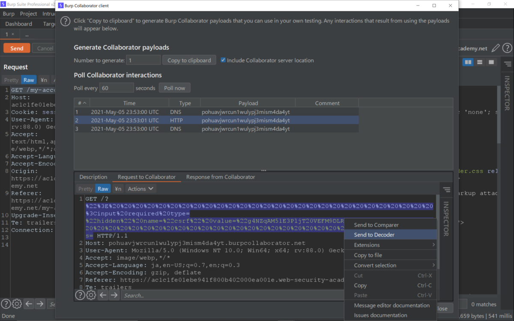Screen dimensions: 514x321
Task: Sort by the Time column header
Action: [129, 103]
